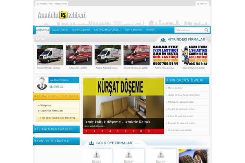This screenshot has width=245, height=163.
Task: Open the Mersin Lastikçi listing
Action: [175, 88]
